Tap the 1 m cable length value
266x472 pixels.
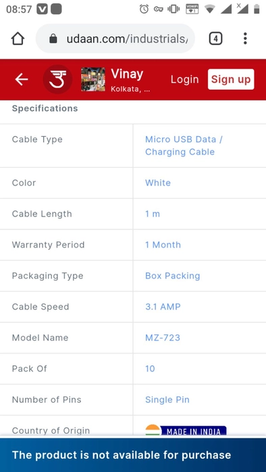pyautogui.click(x=153, y=214)
